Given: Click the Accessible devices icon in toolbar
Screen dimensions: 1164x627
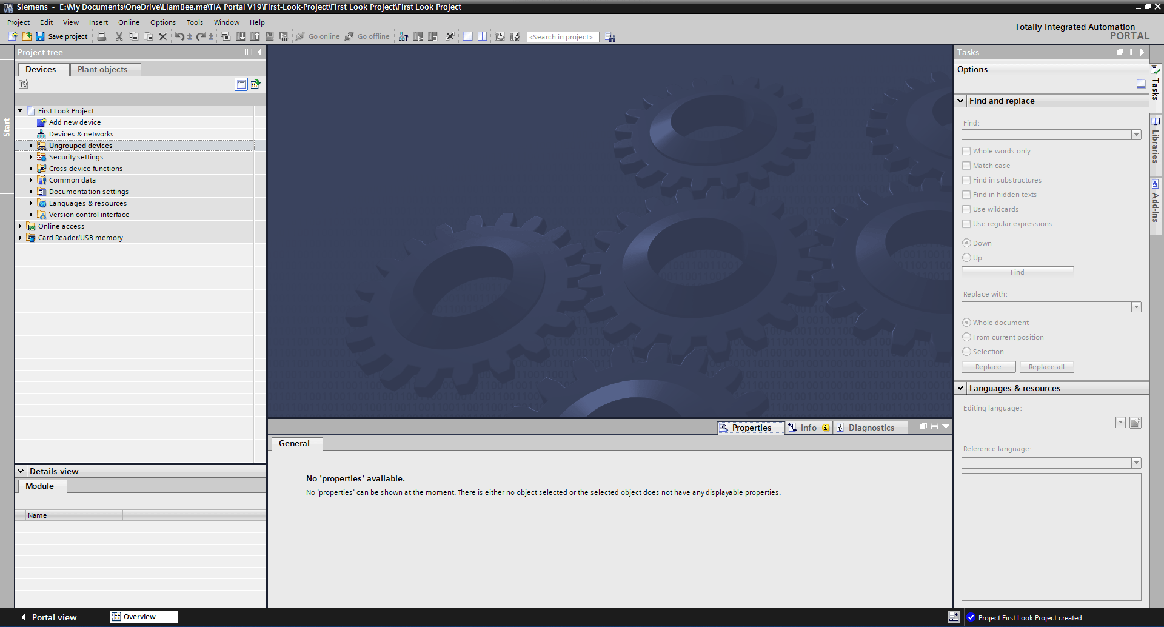Looking at the screenshot, I should (x=403, y=36).
